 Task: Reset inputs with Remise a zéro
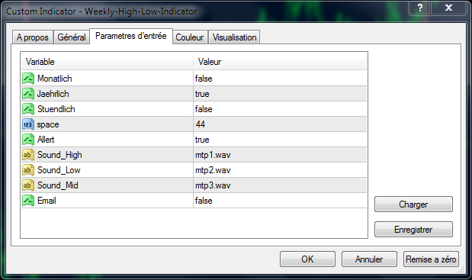pos(431,259)
